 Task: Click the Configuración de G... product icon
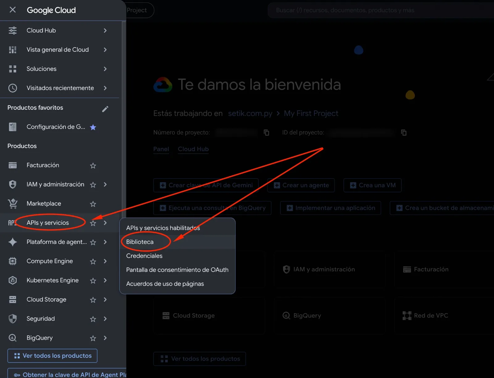pyautogui.click(x=13, y=127)
